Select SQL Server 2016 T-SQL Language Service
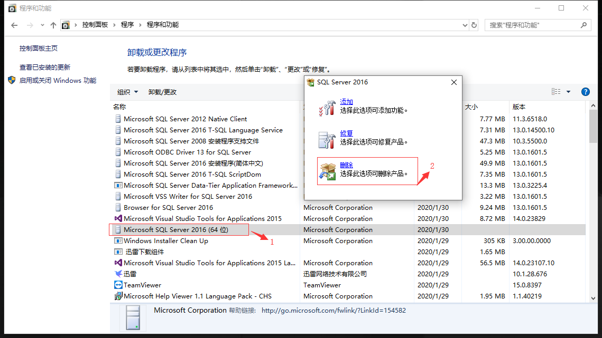Screen dimensions: 602x338 203,130
